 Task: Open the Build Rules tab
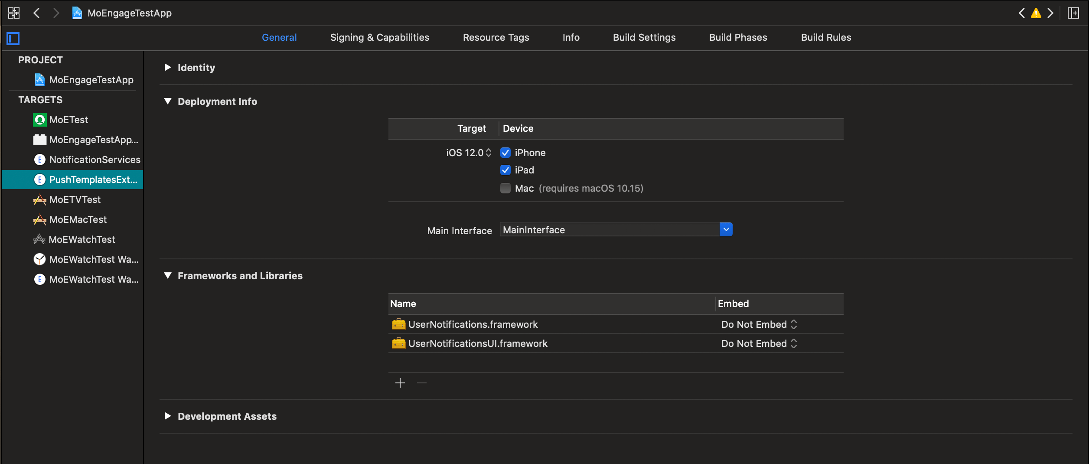[x=826, y=37]
